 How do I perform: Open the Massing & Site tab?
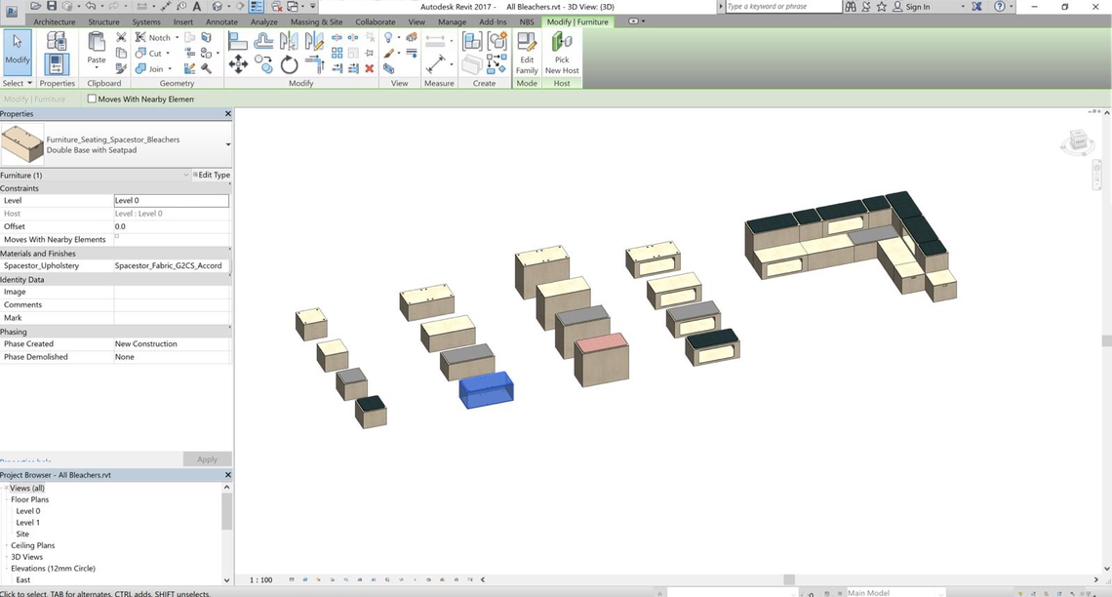tap(317, 21)
